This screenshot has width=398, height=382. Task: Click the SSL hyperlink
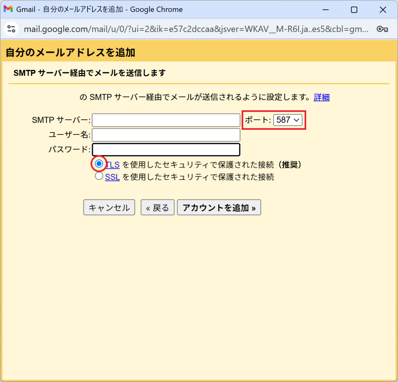pyautogui.click(x=112, y=177)
